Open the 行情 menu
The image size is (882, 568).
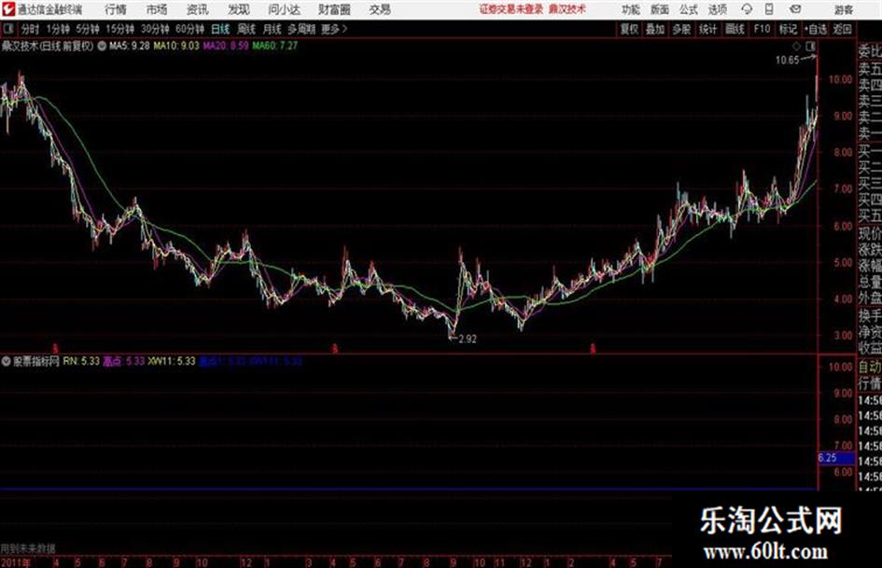coord(116,9)
